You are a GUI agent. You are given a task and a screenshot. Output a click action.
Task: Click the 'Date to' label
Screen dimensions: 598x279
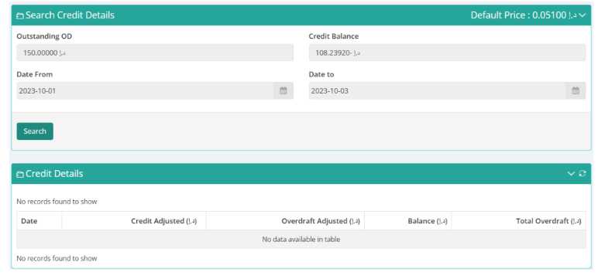pos(321,75)
